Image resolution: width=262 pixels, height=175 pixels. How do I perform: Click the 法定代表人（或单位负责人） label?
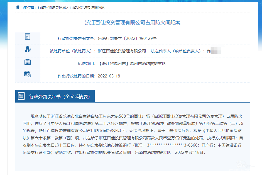pos(176,51)
